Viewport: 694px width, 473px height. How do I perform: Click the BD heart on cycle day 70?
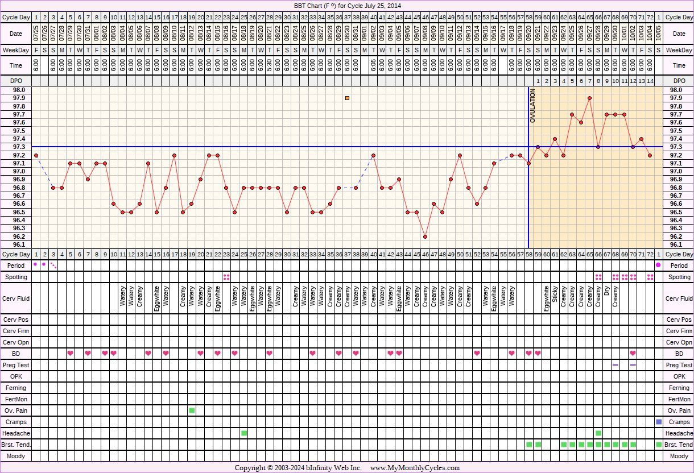pos(633,353)
